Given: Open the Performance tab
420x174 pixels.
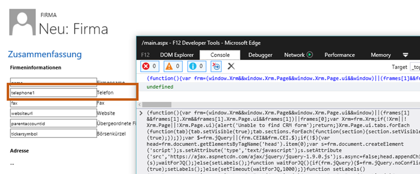Looking at the screenshot, I should pos(340,55).
